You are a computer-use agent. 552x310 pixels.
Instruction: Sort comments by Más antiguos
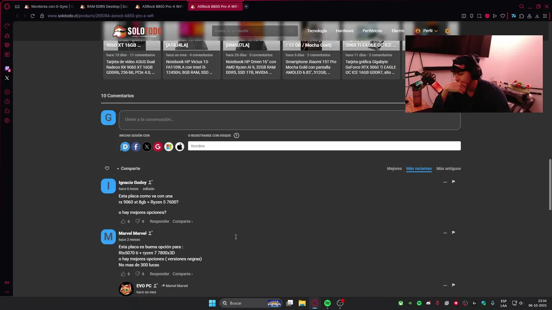coord(448,168)
